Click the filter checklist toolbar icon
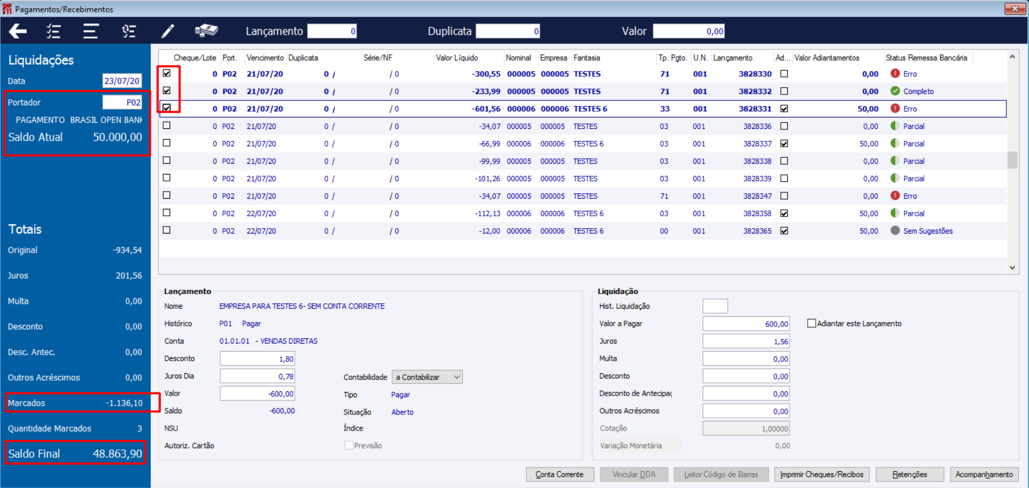Screen dimensions: 1029x488 pos(129,31)
